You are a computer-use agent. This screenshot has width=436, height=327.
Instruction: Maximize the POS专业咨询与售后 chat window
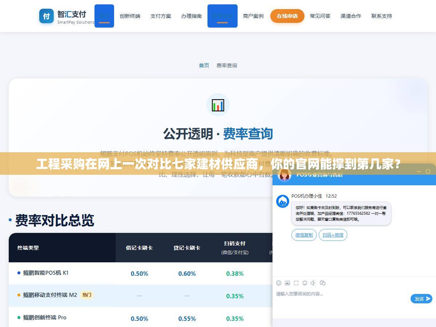pyautogui.click(x=428, y=171)
